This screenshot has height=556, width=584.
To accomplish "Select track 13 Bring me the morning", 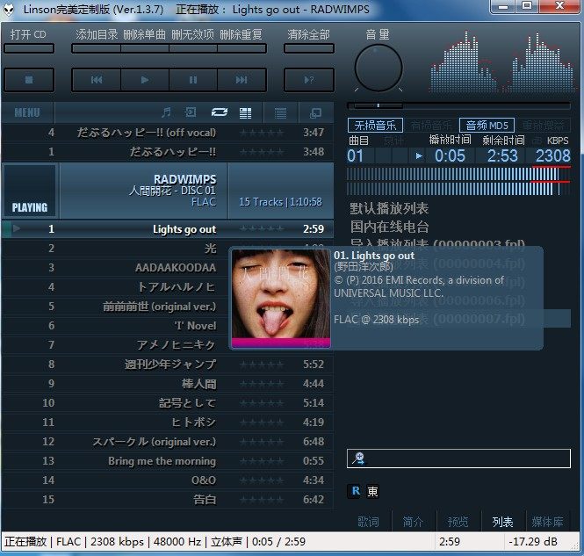I will coord(168,461).
